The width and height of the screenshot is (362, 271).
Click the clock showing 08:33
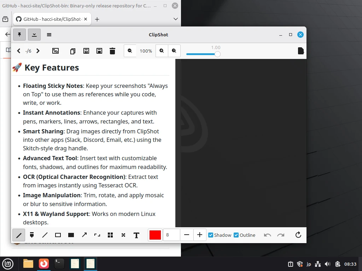point(350,264)
